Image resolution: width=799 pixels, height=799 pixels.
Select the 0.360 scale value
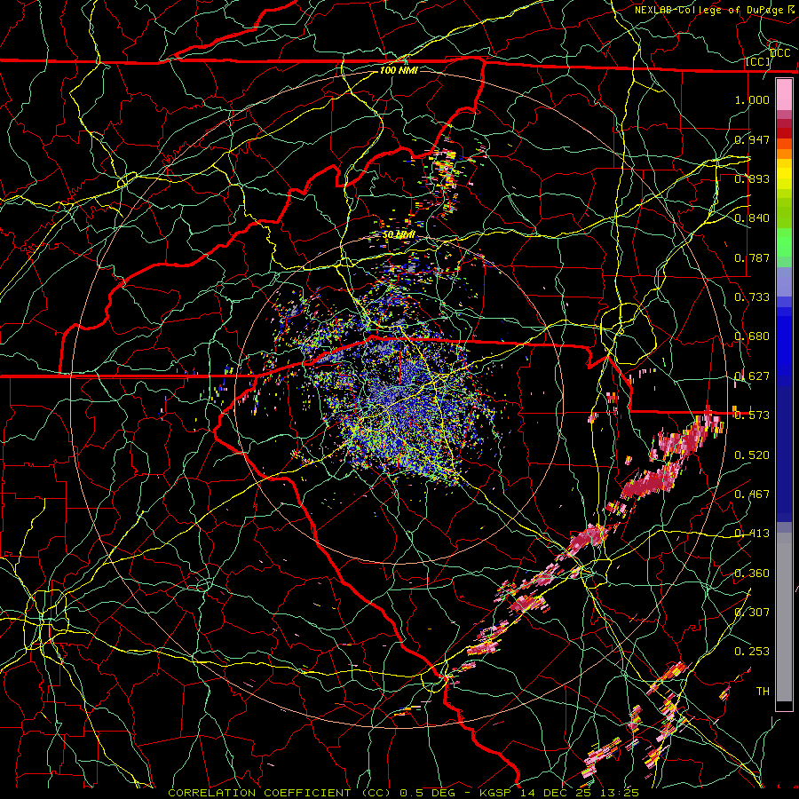(x=752, y=573)
